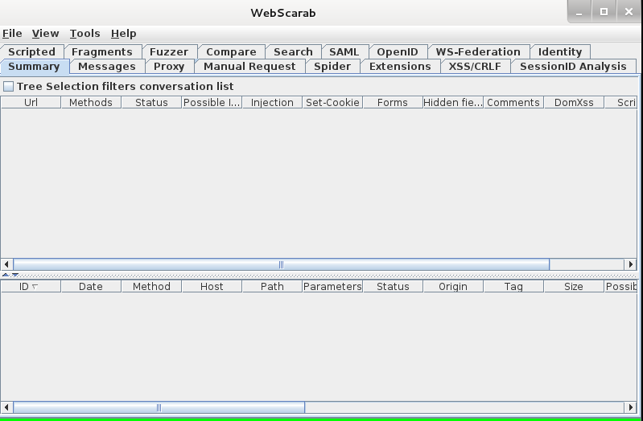Screen dimensions: 643x421
Task: Click the Possible I... column header
Action: (x=212, y=102)
